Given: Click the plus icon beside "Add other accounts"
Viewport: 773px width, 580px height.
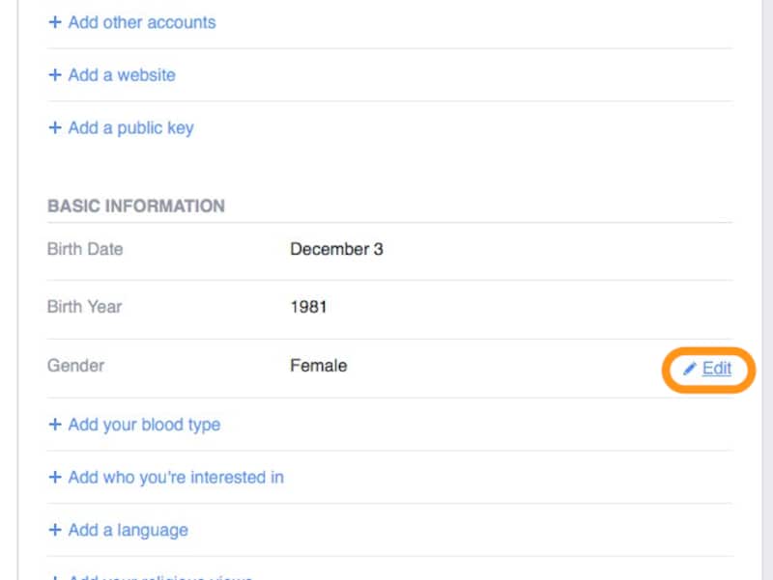Looking at the screenshot, I should click(55, 22).
